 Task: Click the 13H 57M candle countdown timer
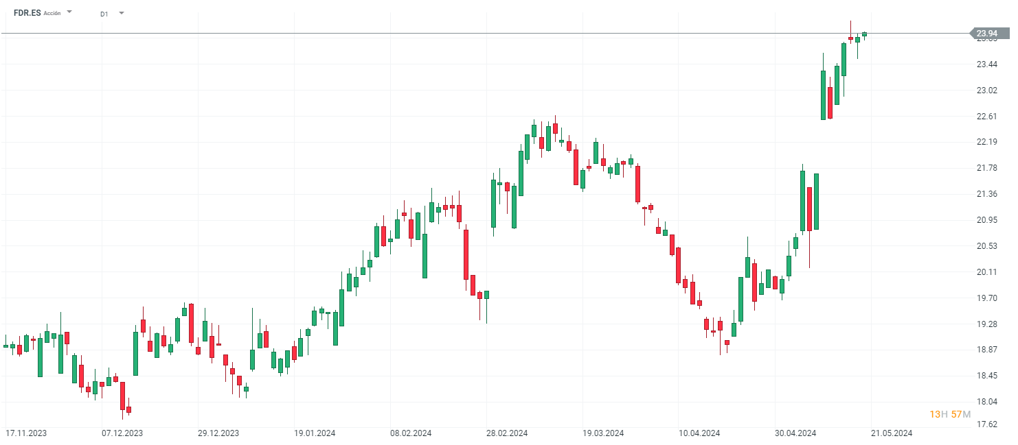[949, 414]
